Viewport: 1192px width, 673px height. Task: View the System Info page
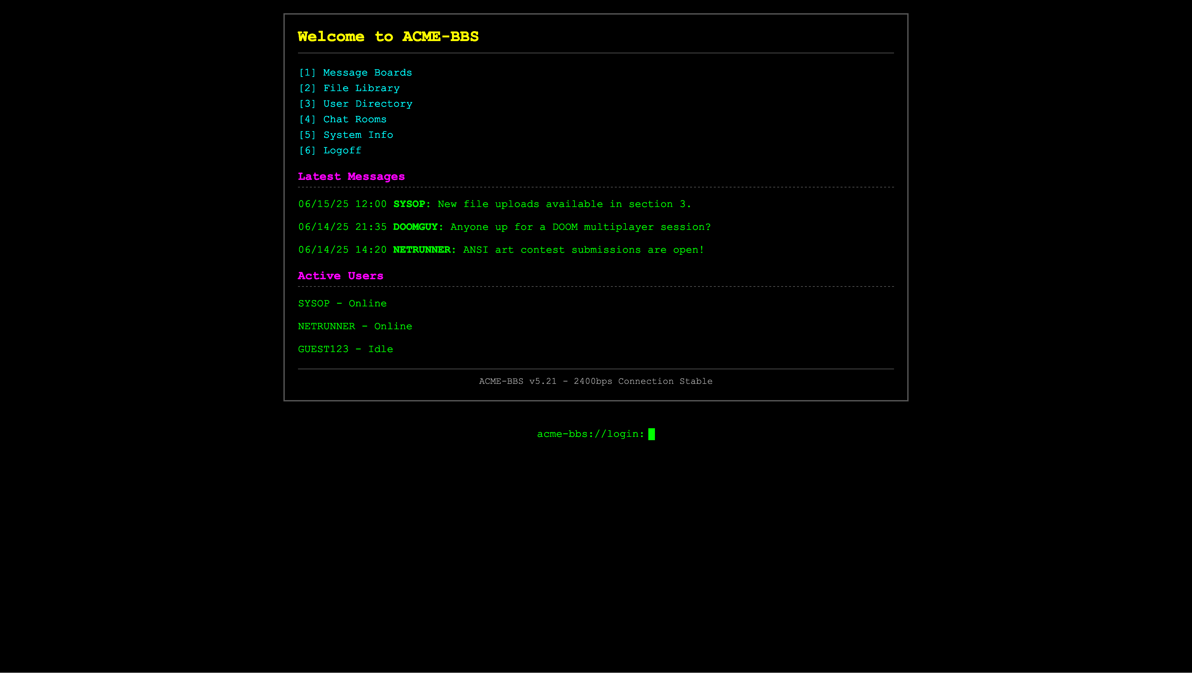[345, 135]
